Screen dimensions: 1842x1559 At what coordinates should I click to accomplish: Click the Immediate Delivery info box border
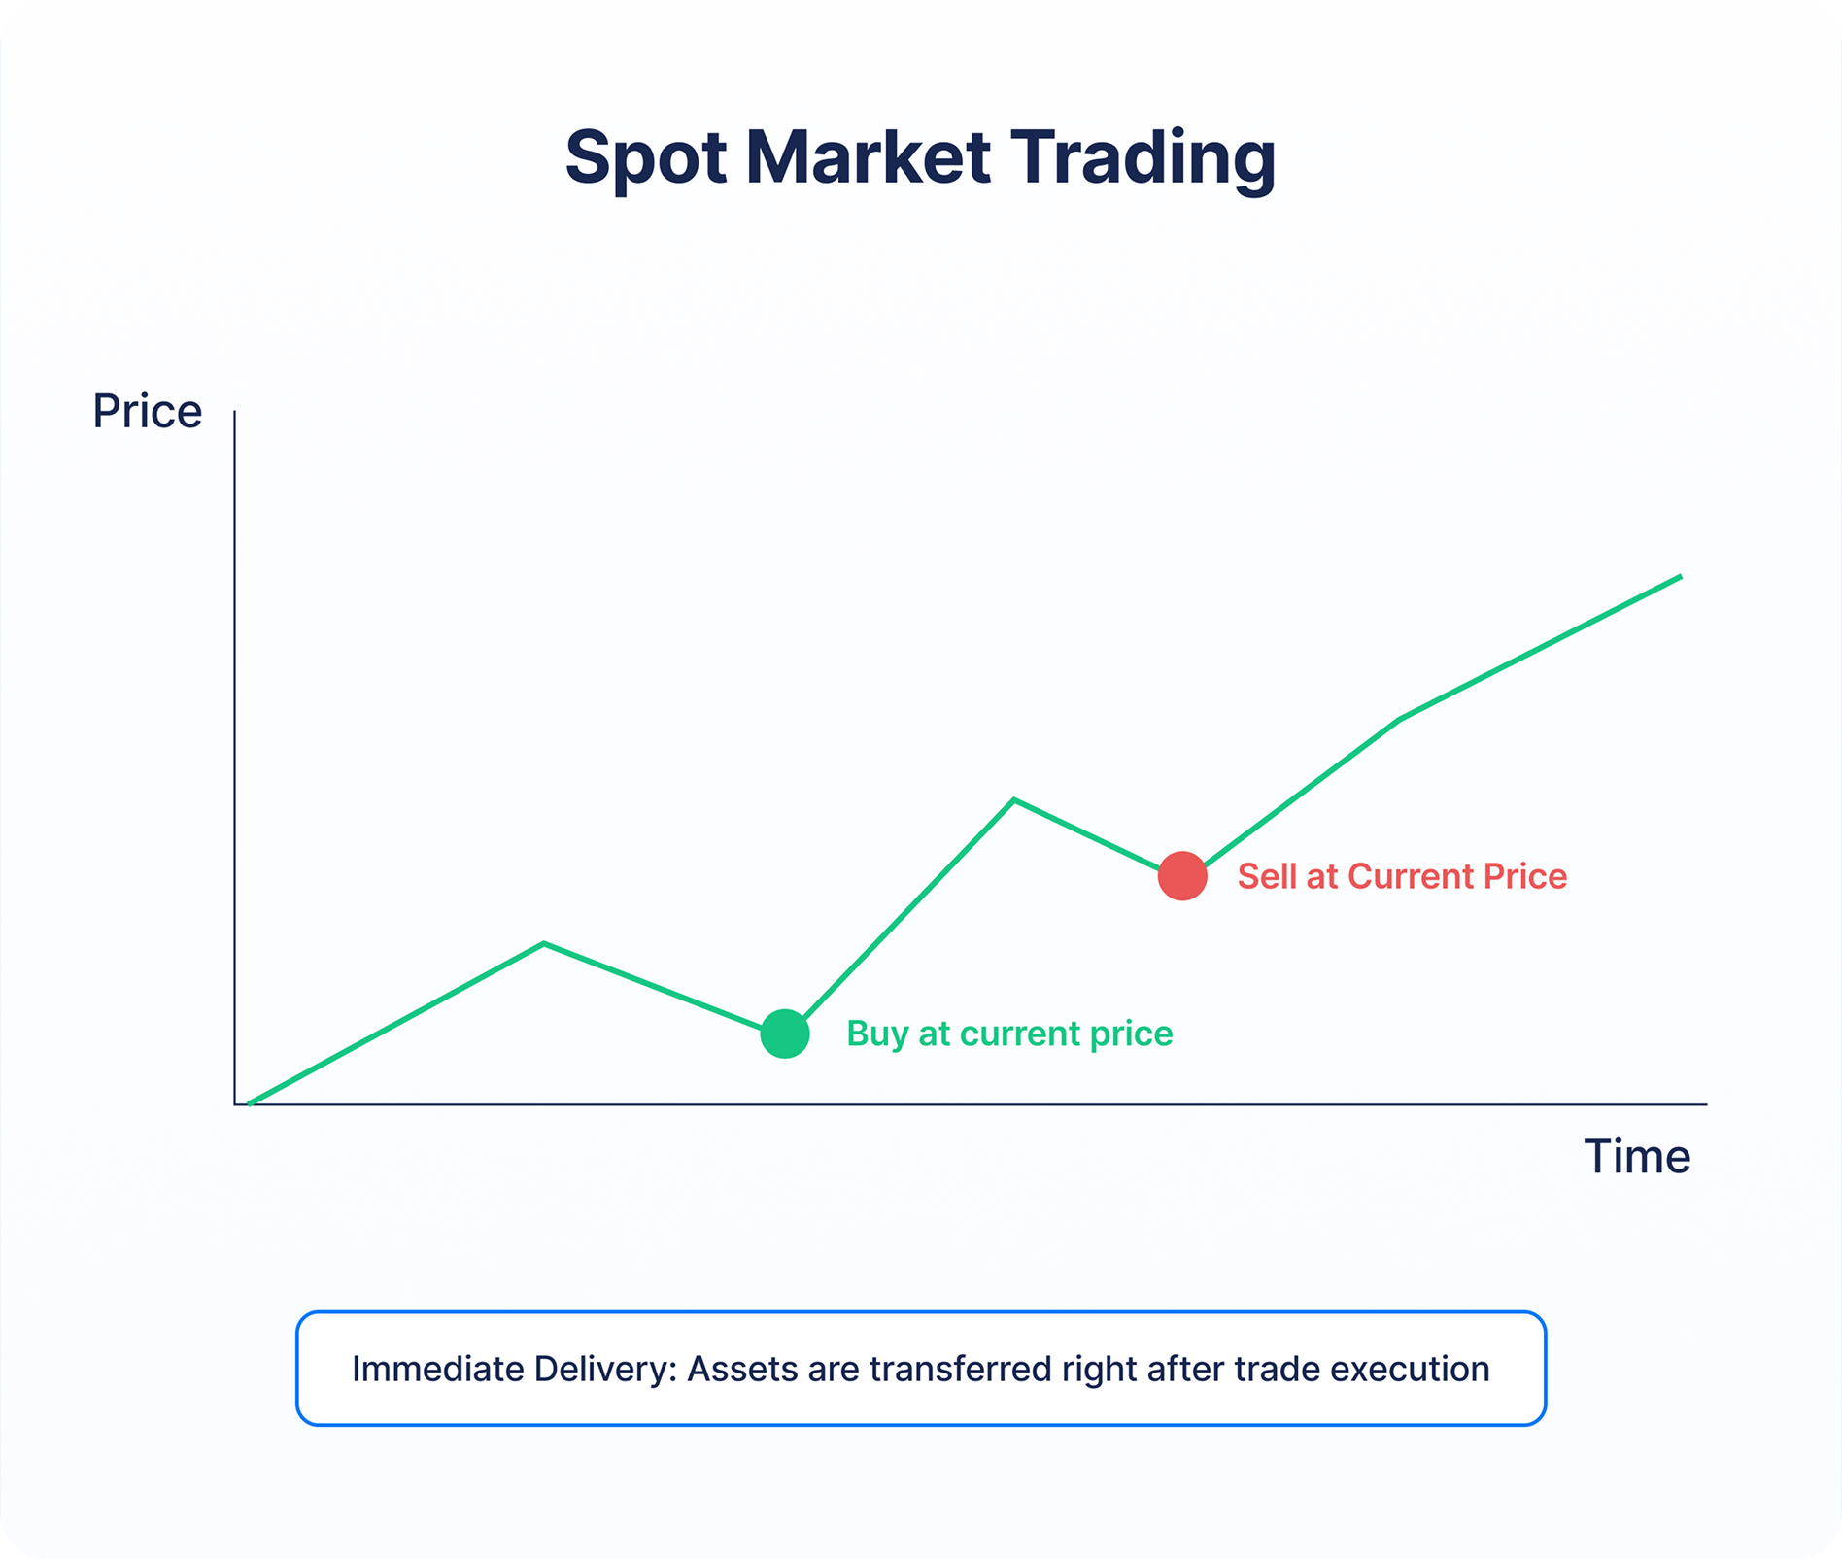coord(920,1313)
